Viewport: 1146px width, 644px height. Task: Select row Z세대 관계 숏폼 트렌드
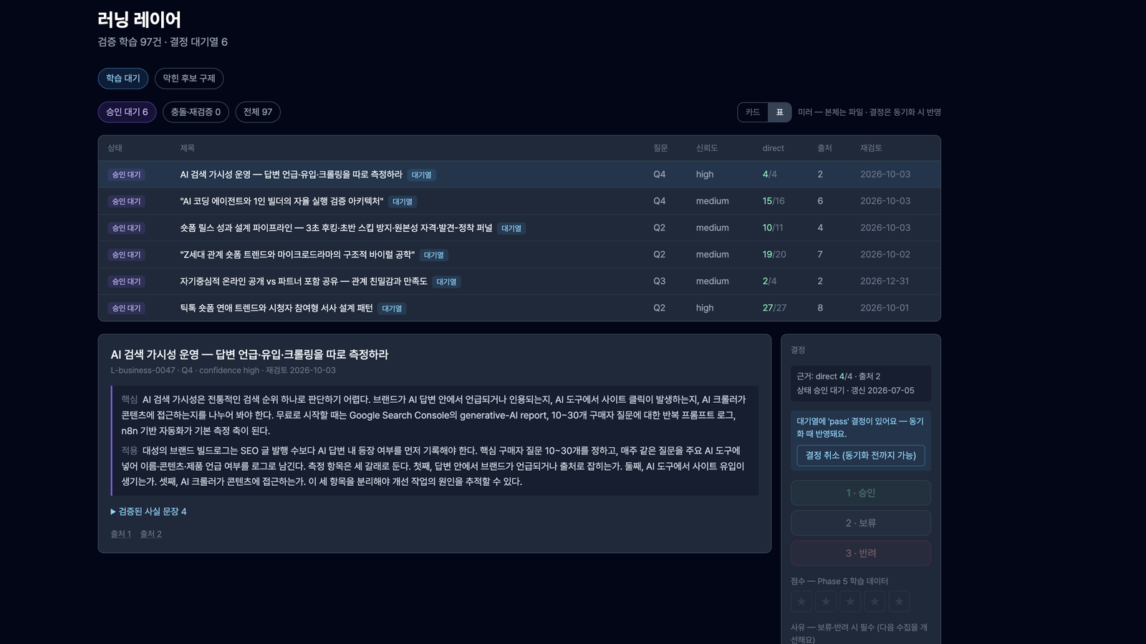519,255
